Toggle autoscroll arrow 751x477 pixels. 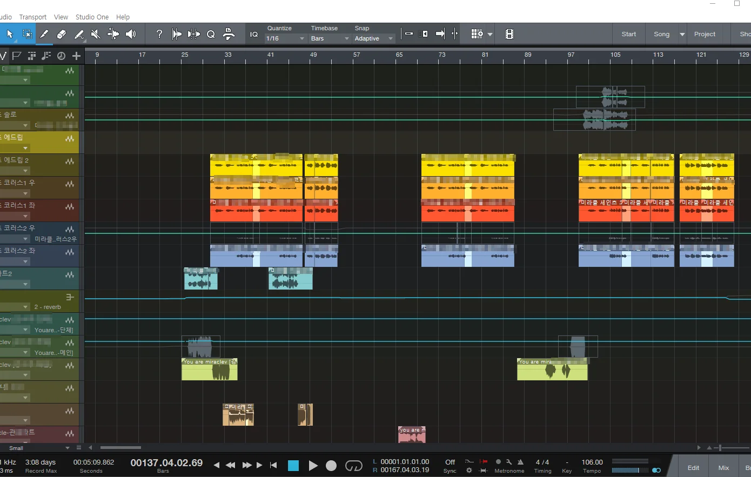pos(440,34)
